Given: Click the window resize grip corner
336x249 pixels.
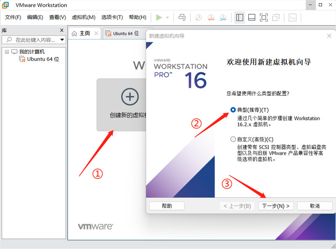Looking at the screenshot, I should 333,246.
